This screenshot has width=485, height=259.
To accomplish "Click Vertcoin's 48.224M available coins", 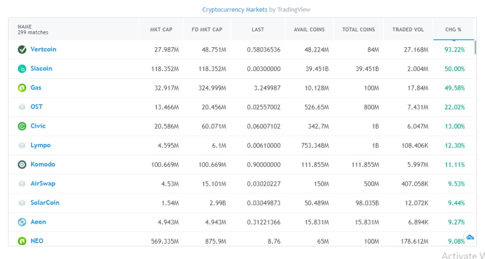I will pos(316,49).
